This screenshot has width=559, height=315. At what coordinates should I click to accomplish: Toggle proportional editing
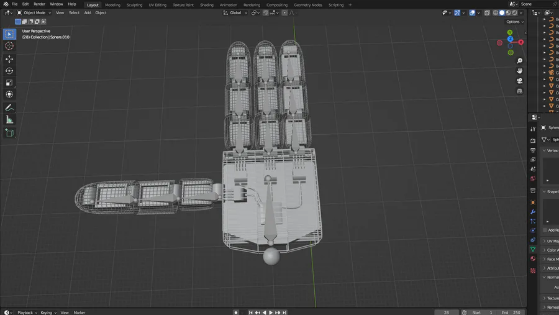coord(284,13)
